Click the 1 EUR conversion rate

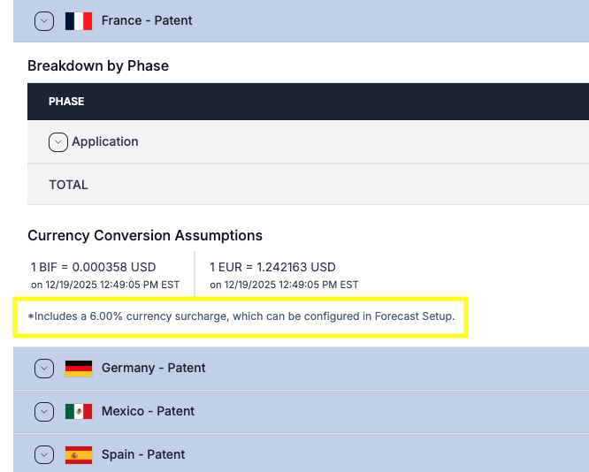[x=272, y=267]
